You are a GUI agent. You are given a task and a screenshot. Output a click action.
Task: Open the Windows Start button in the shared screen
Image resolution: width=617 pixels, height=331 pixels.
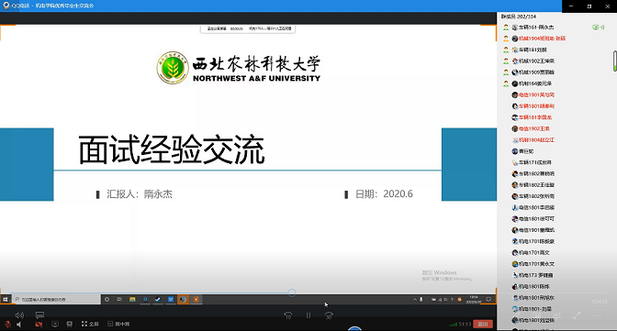click(x=6, y=300)
